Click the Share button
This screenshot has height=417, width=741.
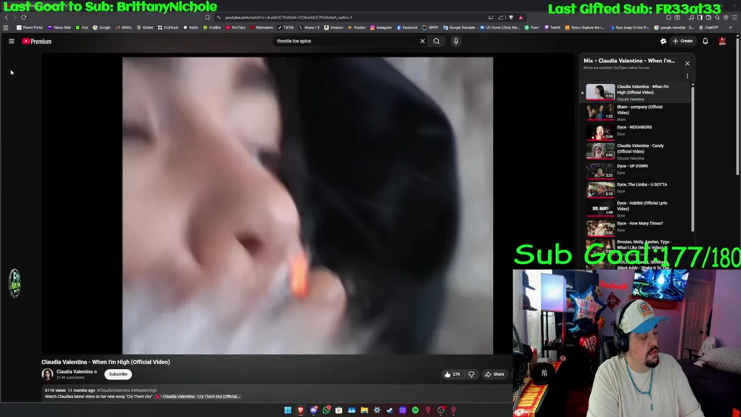tap(494, 374)
